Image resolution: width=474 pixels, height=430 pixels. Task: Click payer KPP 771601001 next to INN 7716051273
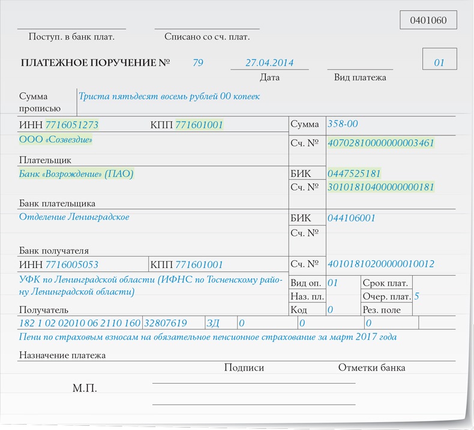point(199,125)
